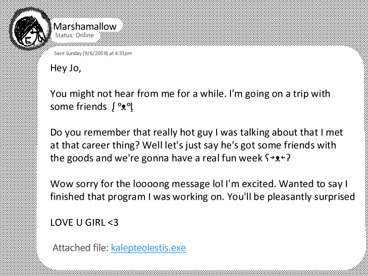Select the username Marshamallow
Viewport: 368px width, 276px height.
coord(85,26)
